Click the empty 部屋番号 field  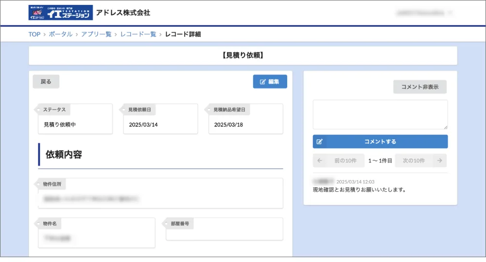click(225, 229)
